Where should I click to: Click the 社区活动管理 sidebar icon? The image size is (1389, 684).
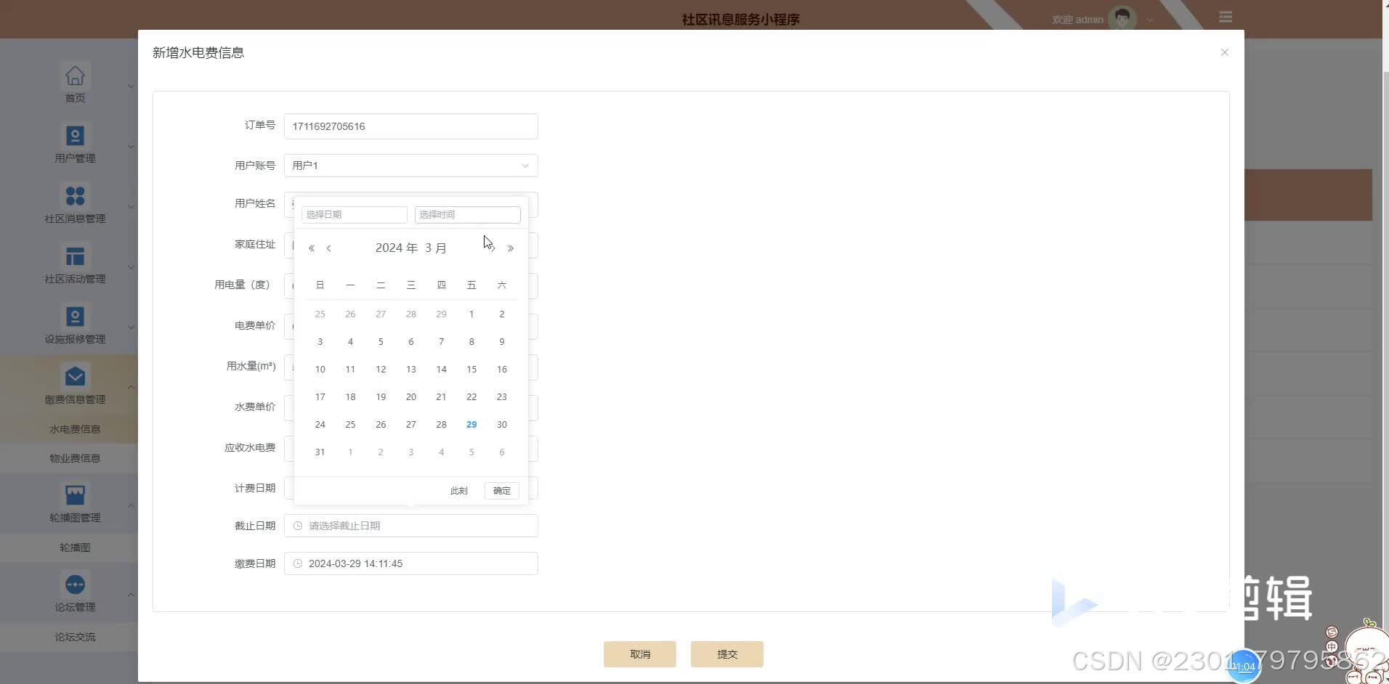(75, 256)
